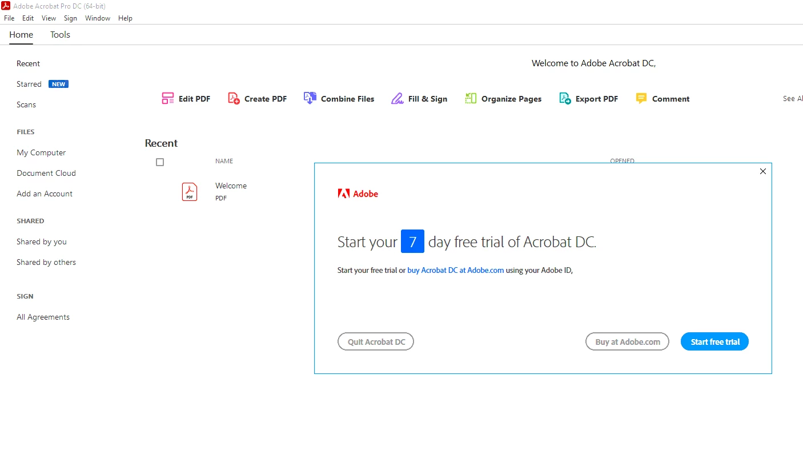This screenshot has height=463, width=803.
Task: Click the Fill & Sign label
Action: [428, 99]
